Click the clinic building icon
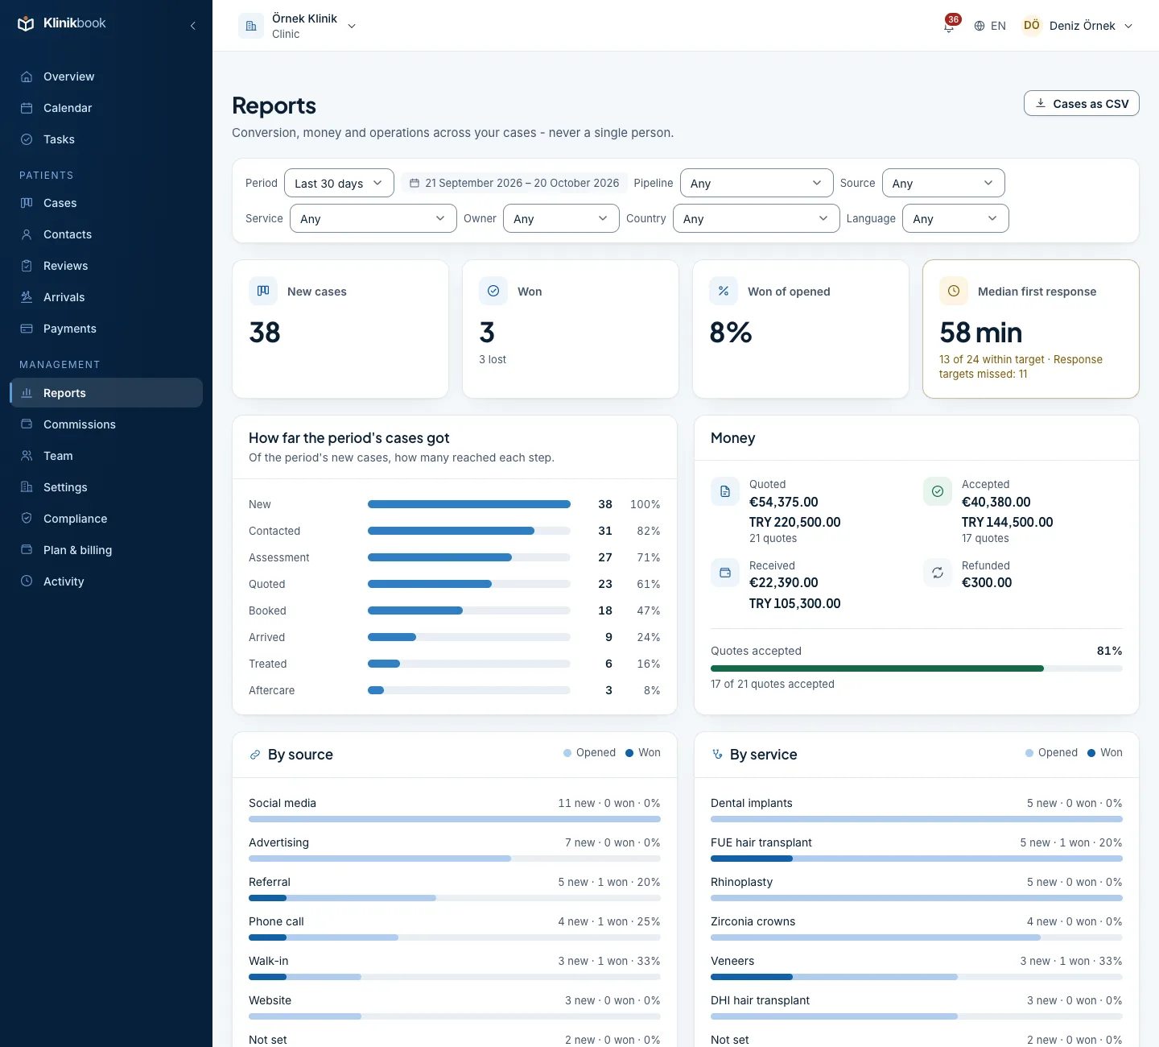1159x1047 pixels. tap(251, 26)
